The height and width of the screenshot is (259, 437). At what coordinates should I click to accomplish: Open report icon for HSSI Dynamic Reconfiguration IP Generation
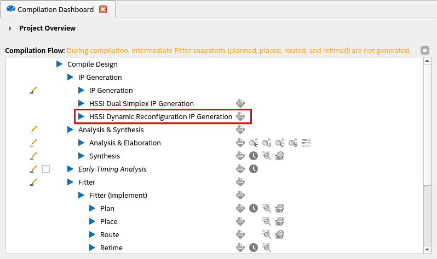(x=240, y=116)
